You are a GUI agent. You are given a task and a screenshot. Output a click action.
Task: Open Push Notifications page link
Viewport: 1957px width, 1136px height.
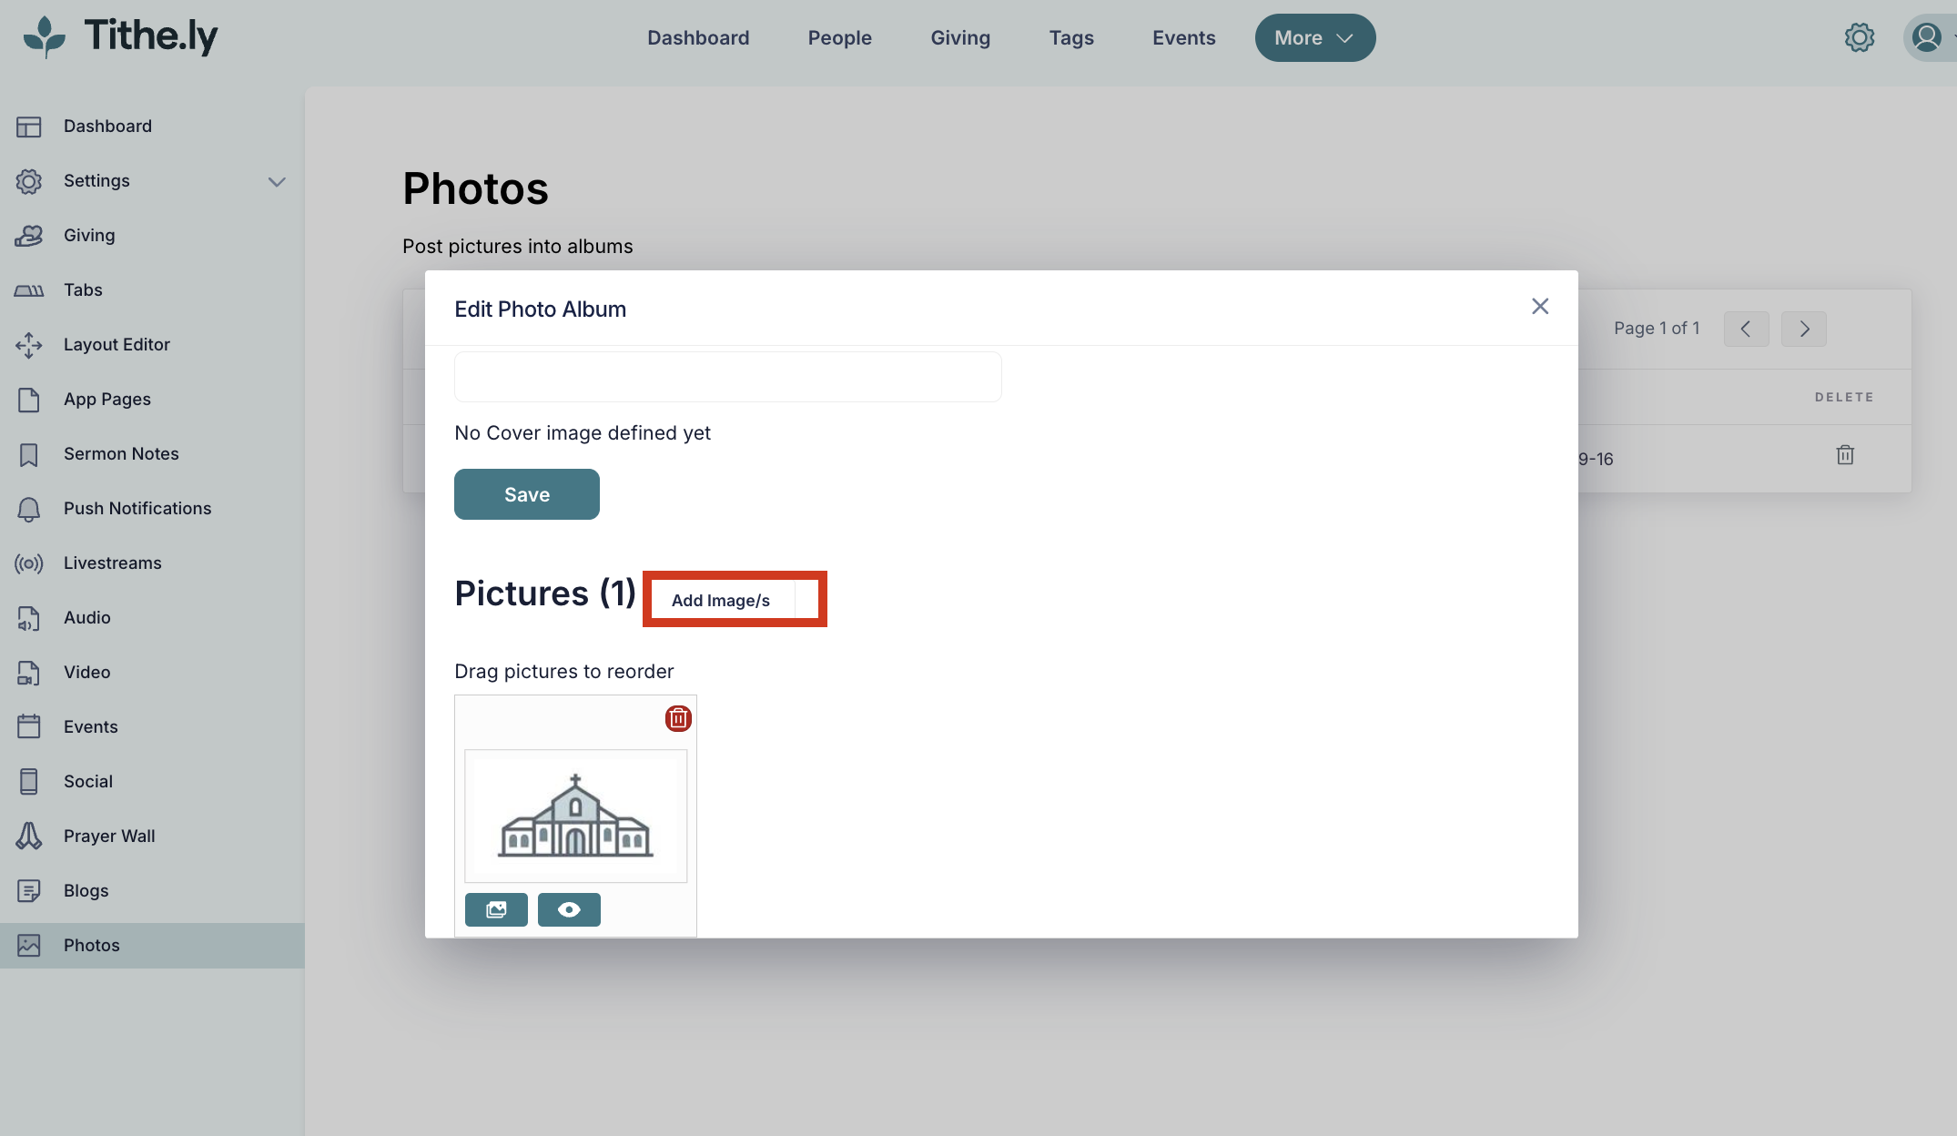tap(137, 508)
